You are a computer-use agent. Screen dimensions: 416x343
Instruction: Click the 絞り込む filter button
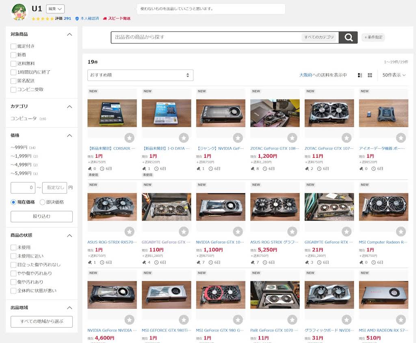click(42, 217)
